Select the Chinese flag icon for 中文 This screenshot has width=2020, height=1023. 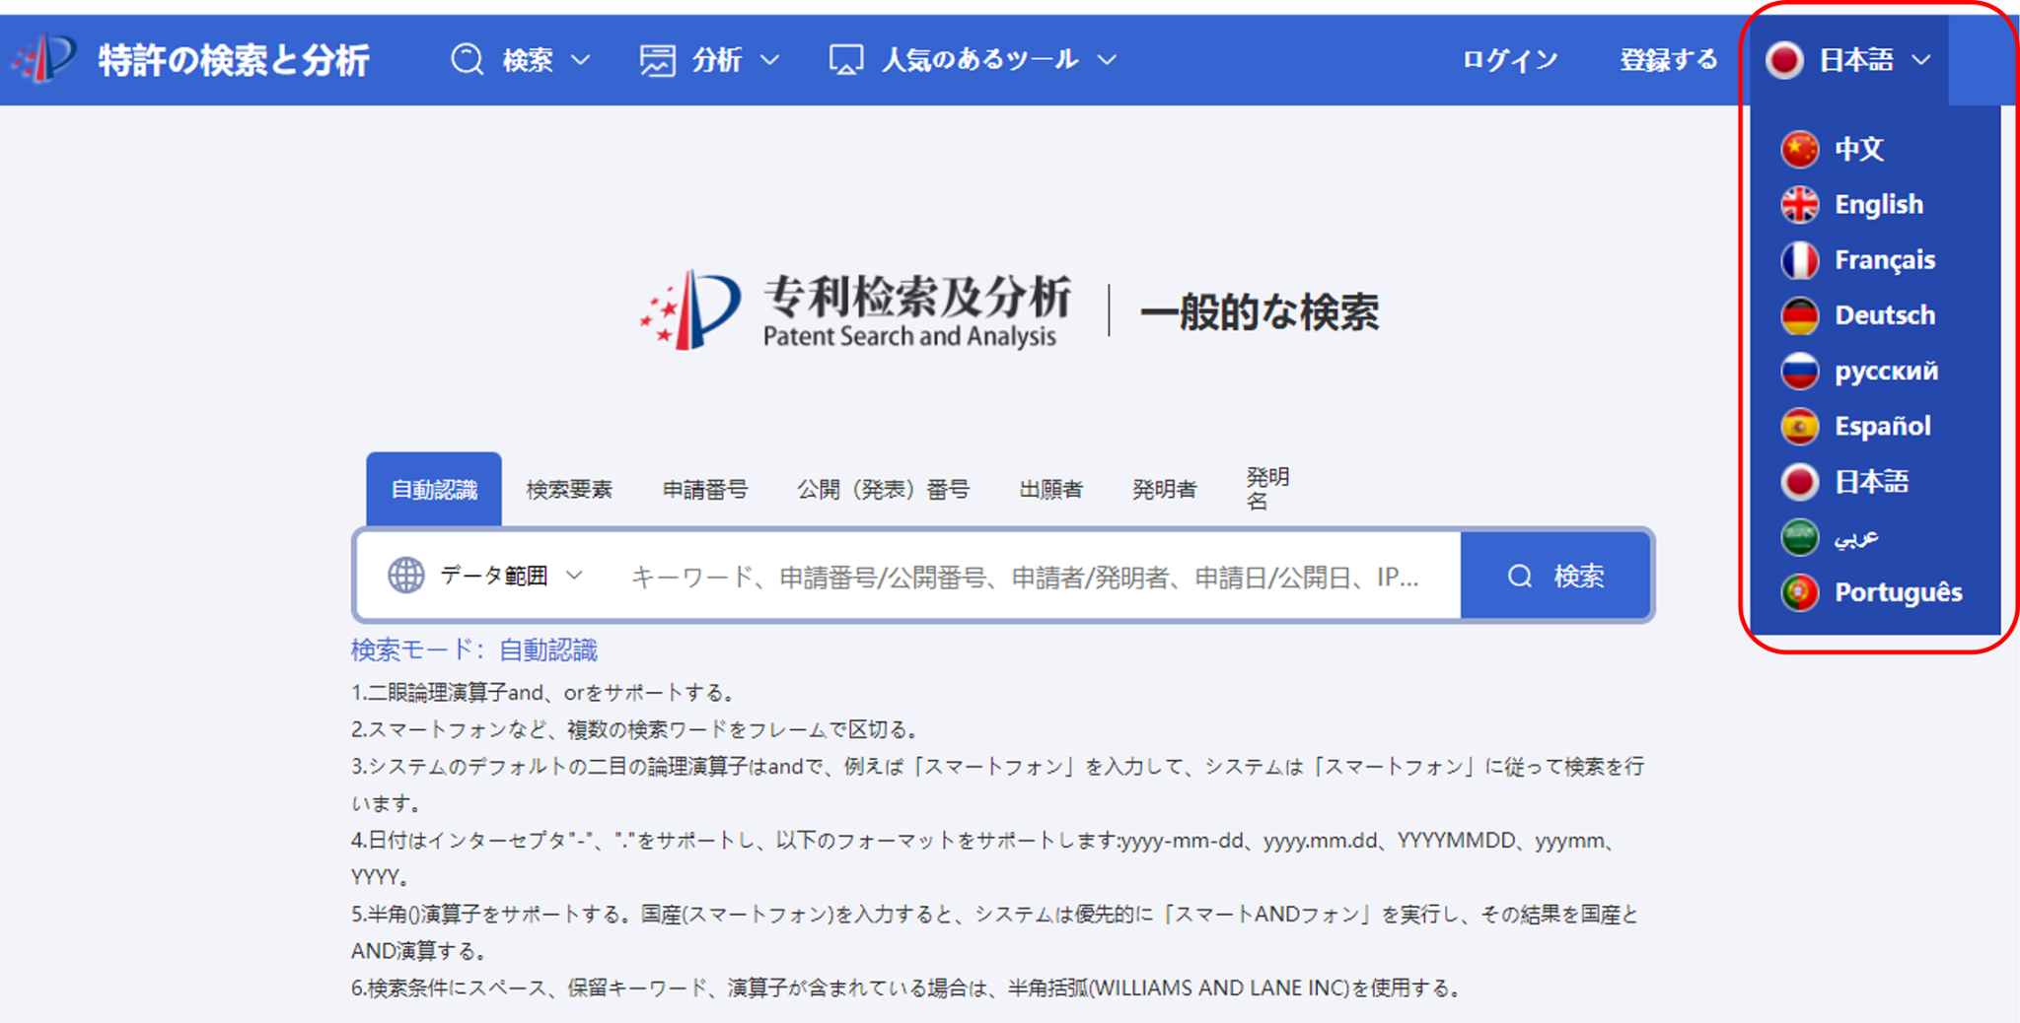(1801, 149)
